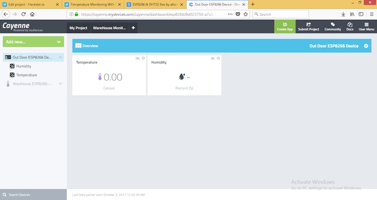The image size is (377, 200).
Task: Click the green padlock security icon
Action: (x=76, y=14)
